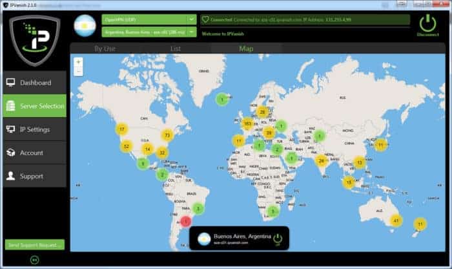
Task: Click the Argentina flag icon beside the dropdowns
Action: click(85, 26)
